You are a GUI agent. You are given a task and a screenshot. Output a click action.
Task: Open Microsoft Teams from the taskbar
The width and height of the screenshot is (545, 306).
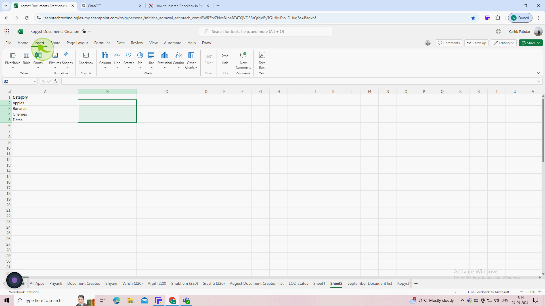tap(186, 300)
